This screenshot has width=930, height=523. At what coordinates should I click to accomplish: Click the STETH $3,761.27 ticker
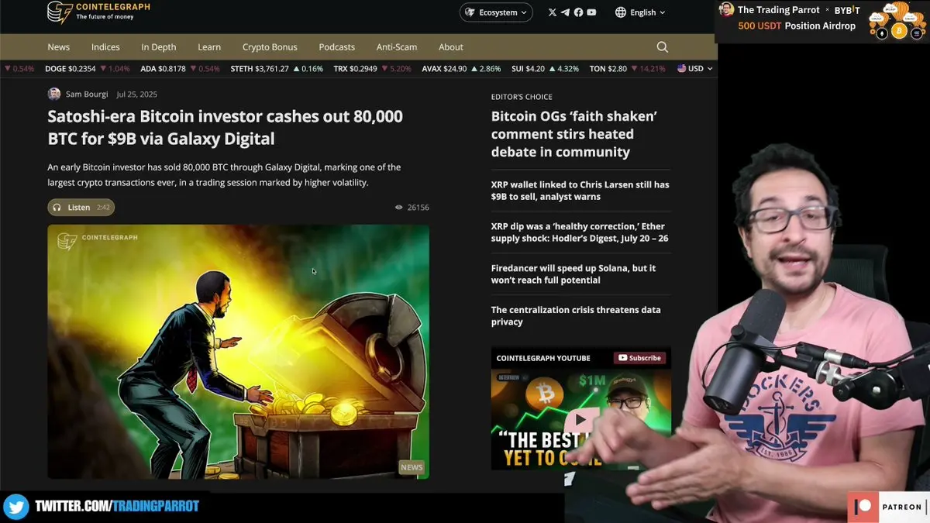point(260,69)
